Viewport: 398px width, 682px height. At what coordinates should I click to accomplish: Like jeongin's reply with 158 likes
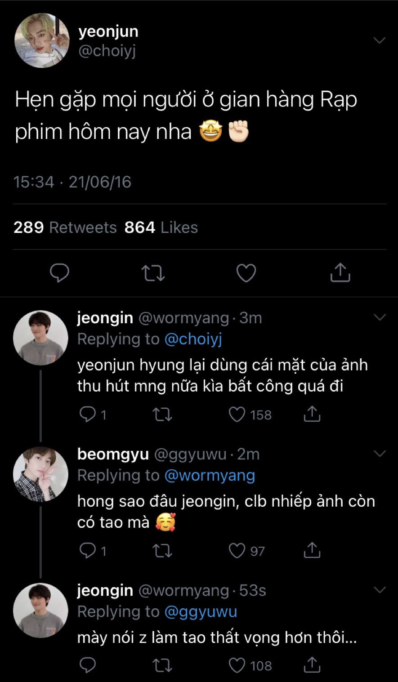pyautogui.click(x=237, y=415)
